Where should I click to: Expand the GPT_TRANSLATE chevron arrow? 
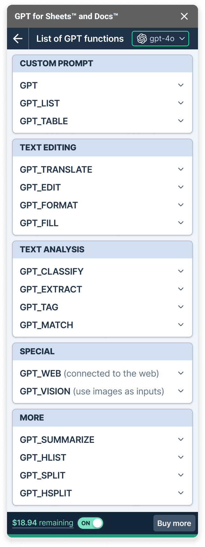pyautogui.click(x=181, y=169)
